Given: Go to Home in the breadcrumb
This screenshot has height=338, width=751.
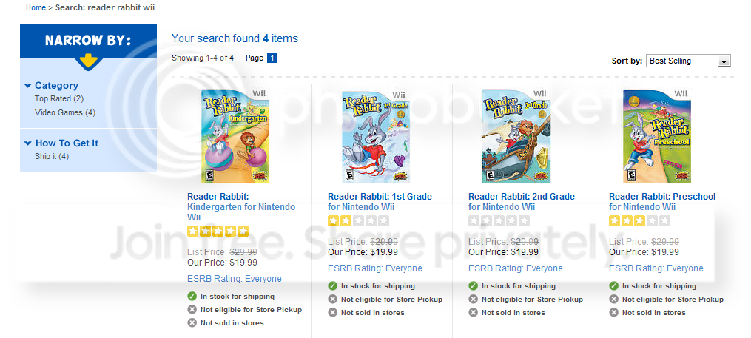Looking at the screenshot, I should [35, 7].
